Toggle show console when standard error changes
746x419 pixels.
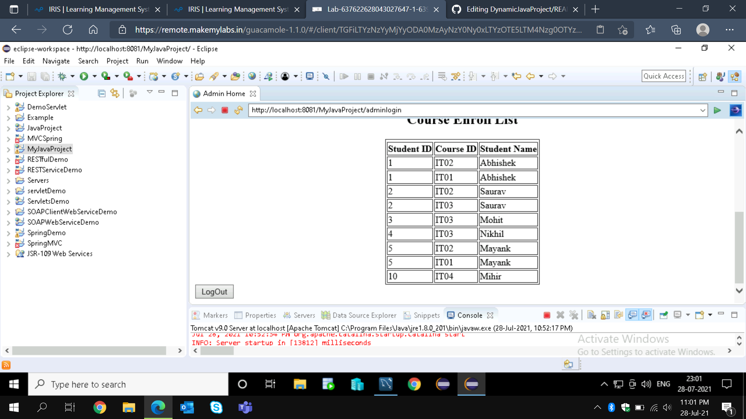click(646, 315)
